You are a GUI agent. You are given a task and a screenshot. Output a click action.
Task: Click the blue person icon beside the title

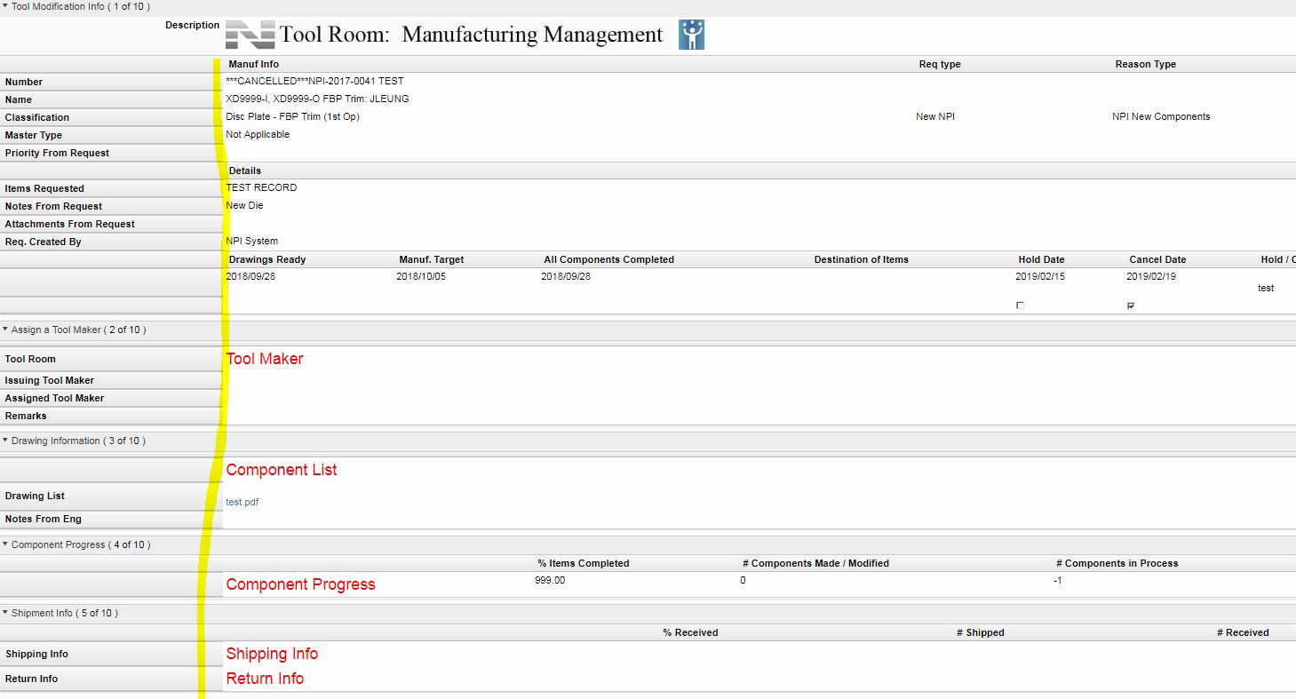[690, 34]
